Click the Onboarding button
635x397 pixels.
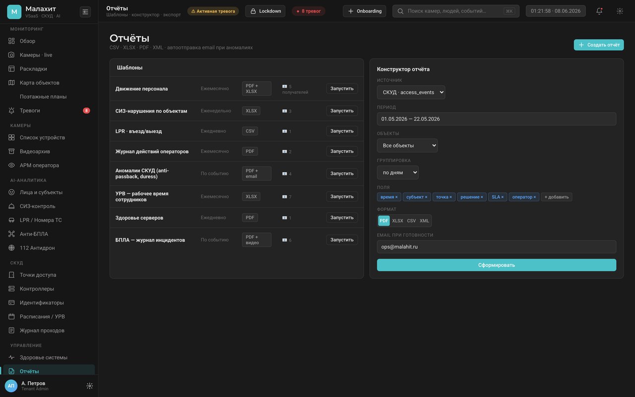(x=365, y=11)
